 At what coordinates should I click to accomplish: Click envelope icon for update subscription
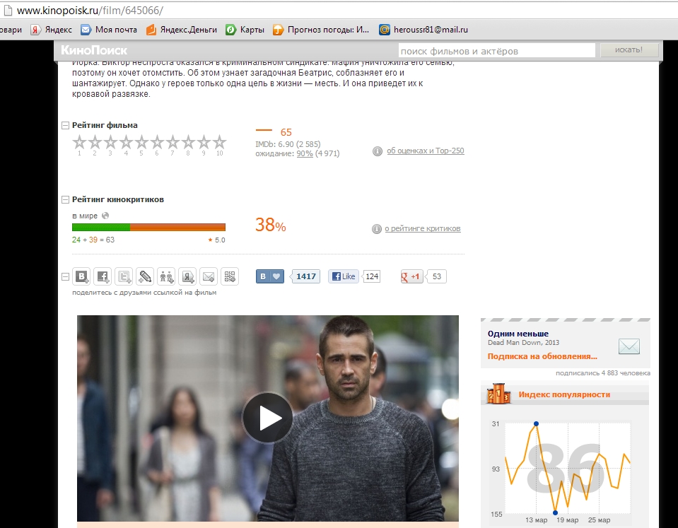pyautogui.click(x=629, y=346)
